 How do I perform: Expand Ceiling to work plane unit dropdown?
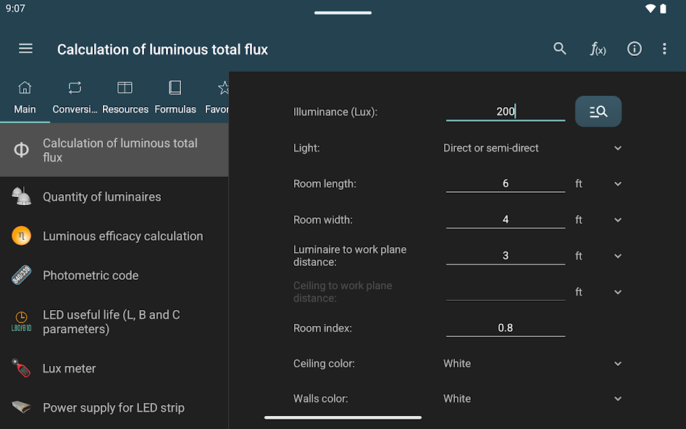(x=598, y=292)
